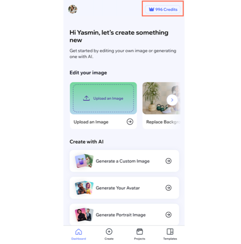Open Generate a Custom Image
241x244 pixels.
pos(124,161)
